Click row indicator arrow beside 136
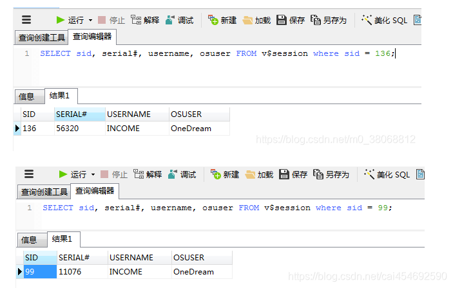Screen dimensions: 453x288 17,129
